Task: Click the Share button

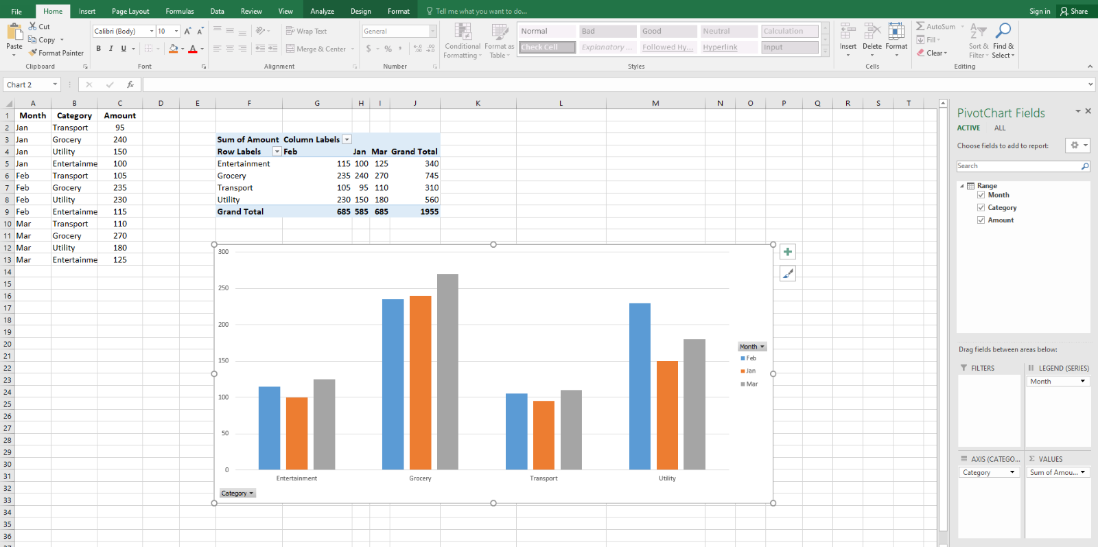Action: (1074, 11)
